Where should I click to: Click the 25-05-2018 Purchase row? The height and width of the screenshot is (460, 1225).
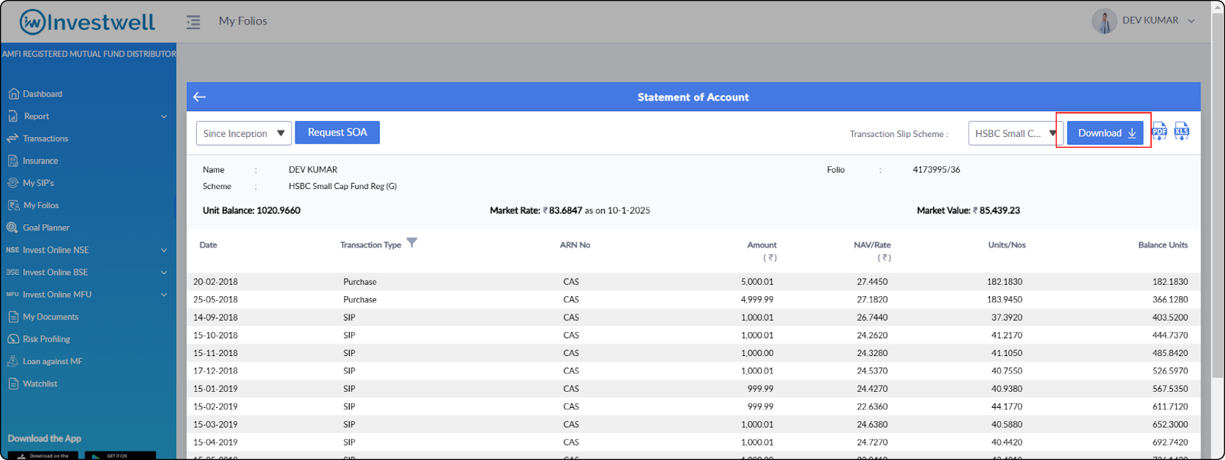(x=694, y=299)
